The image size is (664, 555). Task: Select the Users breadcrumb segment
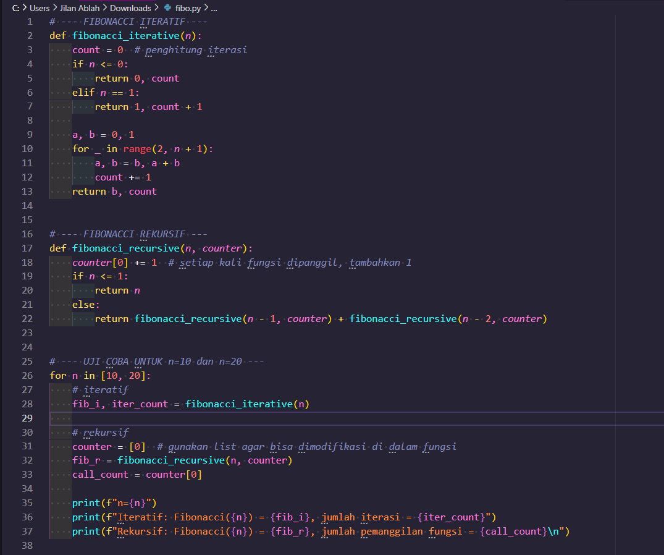(40, 8)
